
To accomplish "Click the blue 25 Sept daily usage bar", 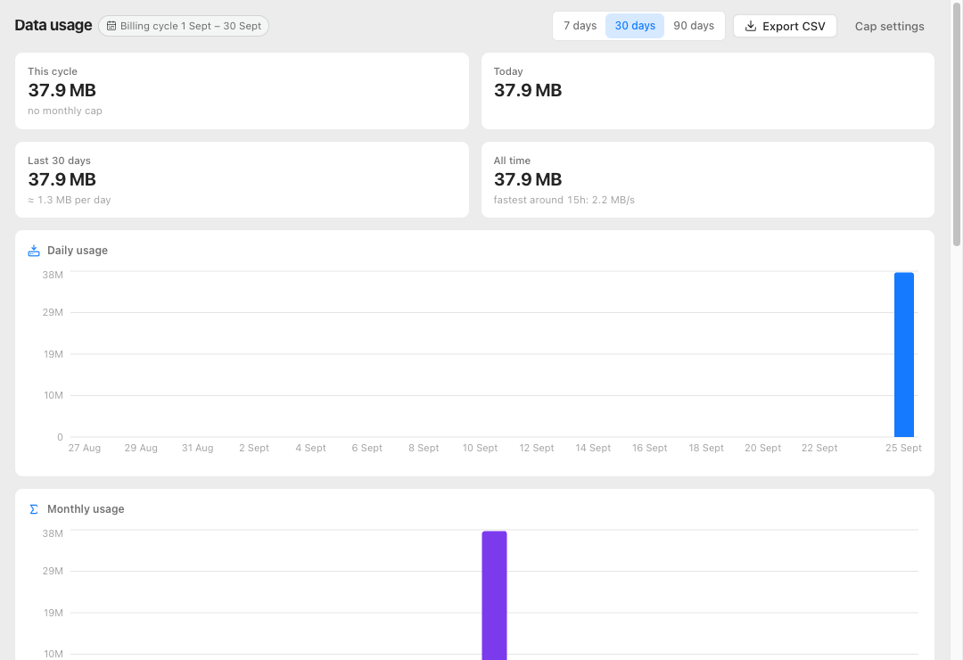I will pyautogui.click(x=904, y=355).
